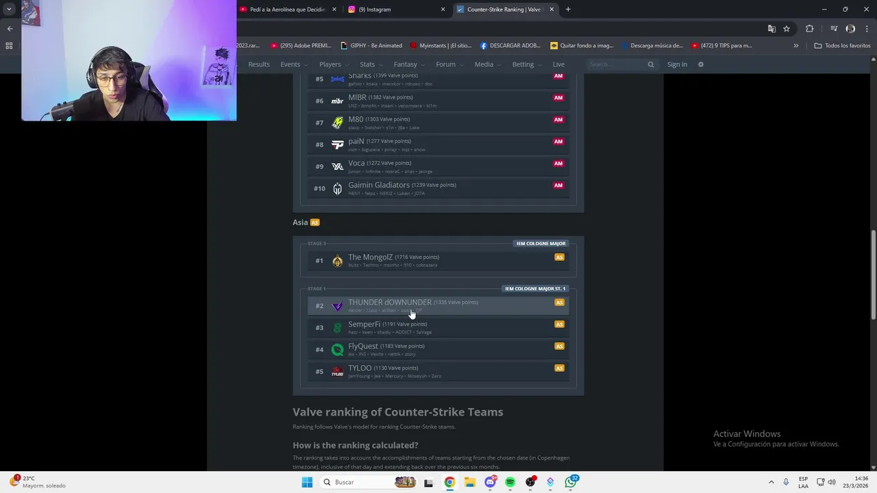
Task: Go to the Live nav item
Action: pos(558,64)
